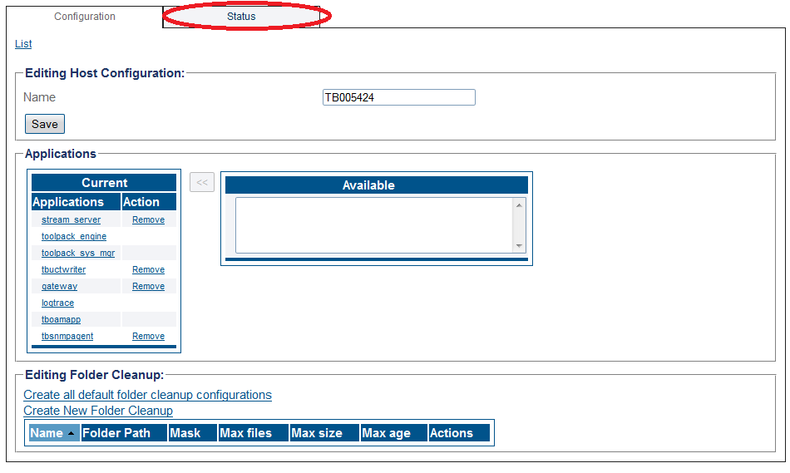Open toolpack_sys_mgr application link
The height and width of the screenshot is (473, 790).
78,253
